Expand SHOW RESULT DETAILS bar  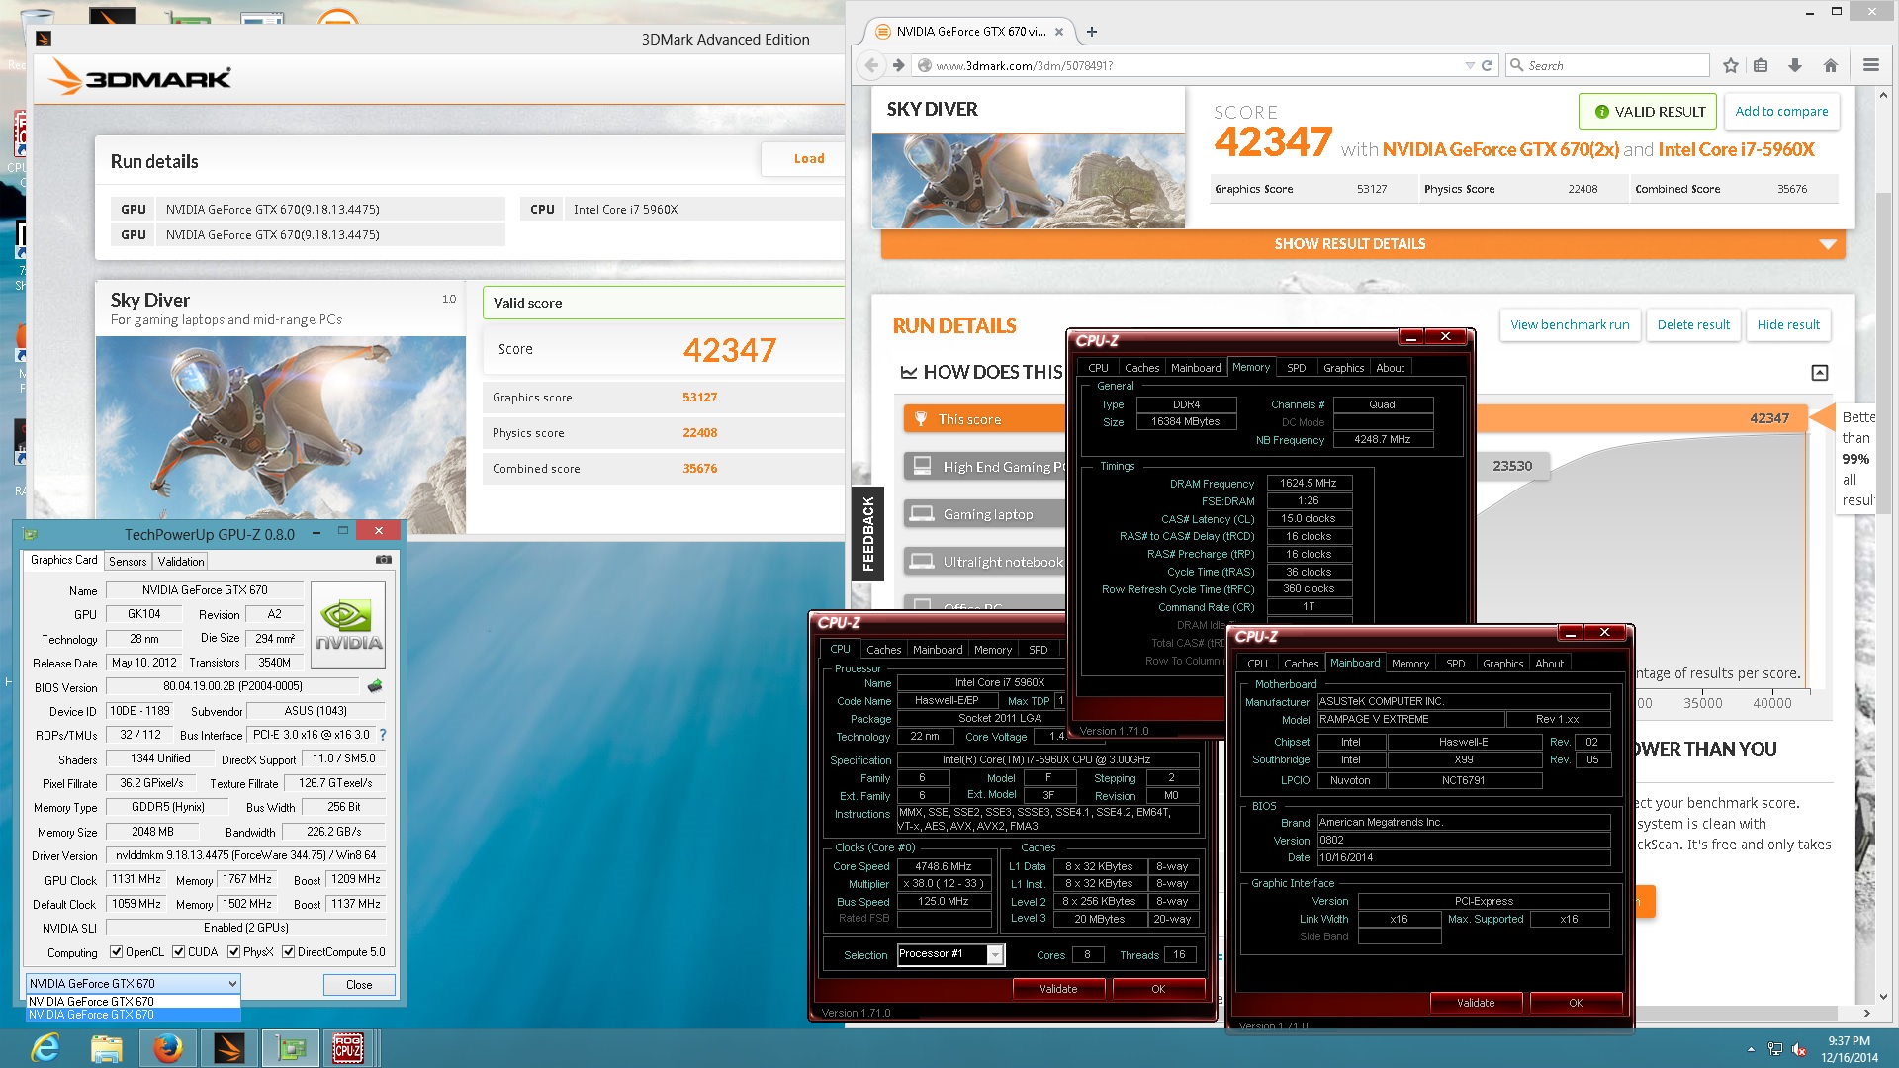(1362, 244)
